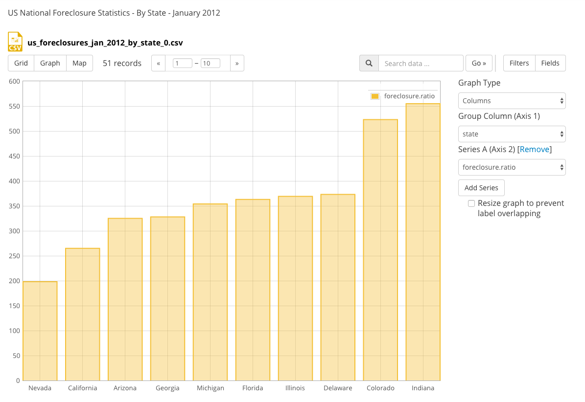
Task: Click the California bar in chart
Action: (82, 314)
